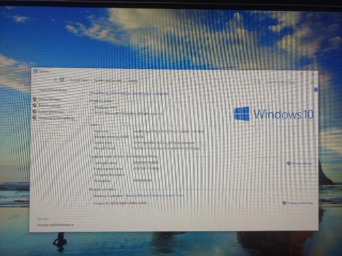This screenshot has width=342, height=256.
Task: Click the Processor value text
Action: 168,132
